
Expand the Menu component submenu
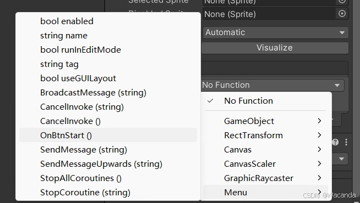click(x=265, y=192)
